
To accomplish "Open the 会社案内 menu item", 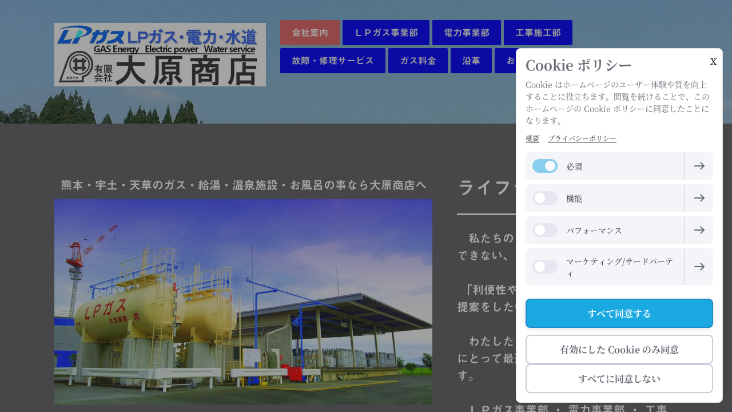I will pos(310,33).
